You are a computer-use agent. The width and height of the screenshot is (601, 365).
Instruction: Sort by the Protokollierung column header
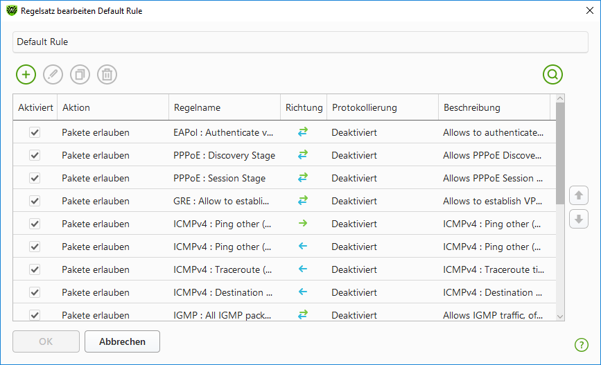click(x=382, y=108)
